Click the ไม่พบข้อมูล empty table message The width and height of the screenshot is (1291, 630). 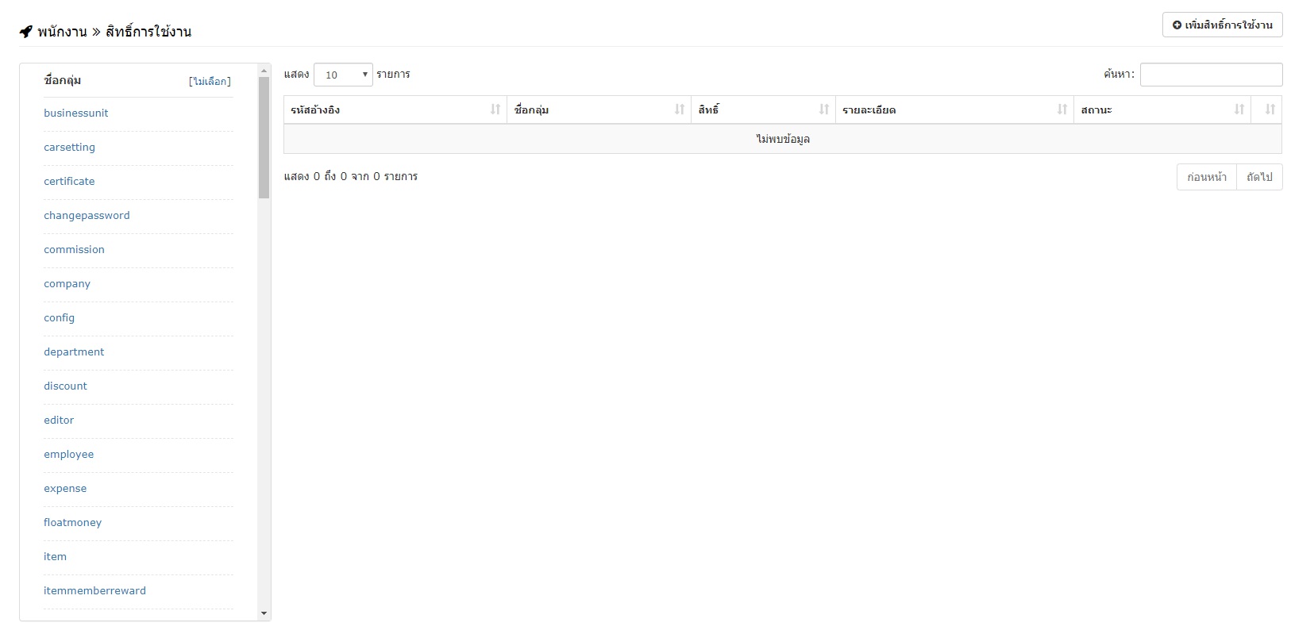(x=783, y=139)
